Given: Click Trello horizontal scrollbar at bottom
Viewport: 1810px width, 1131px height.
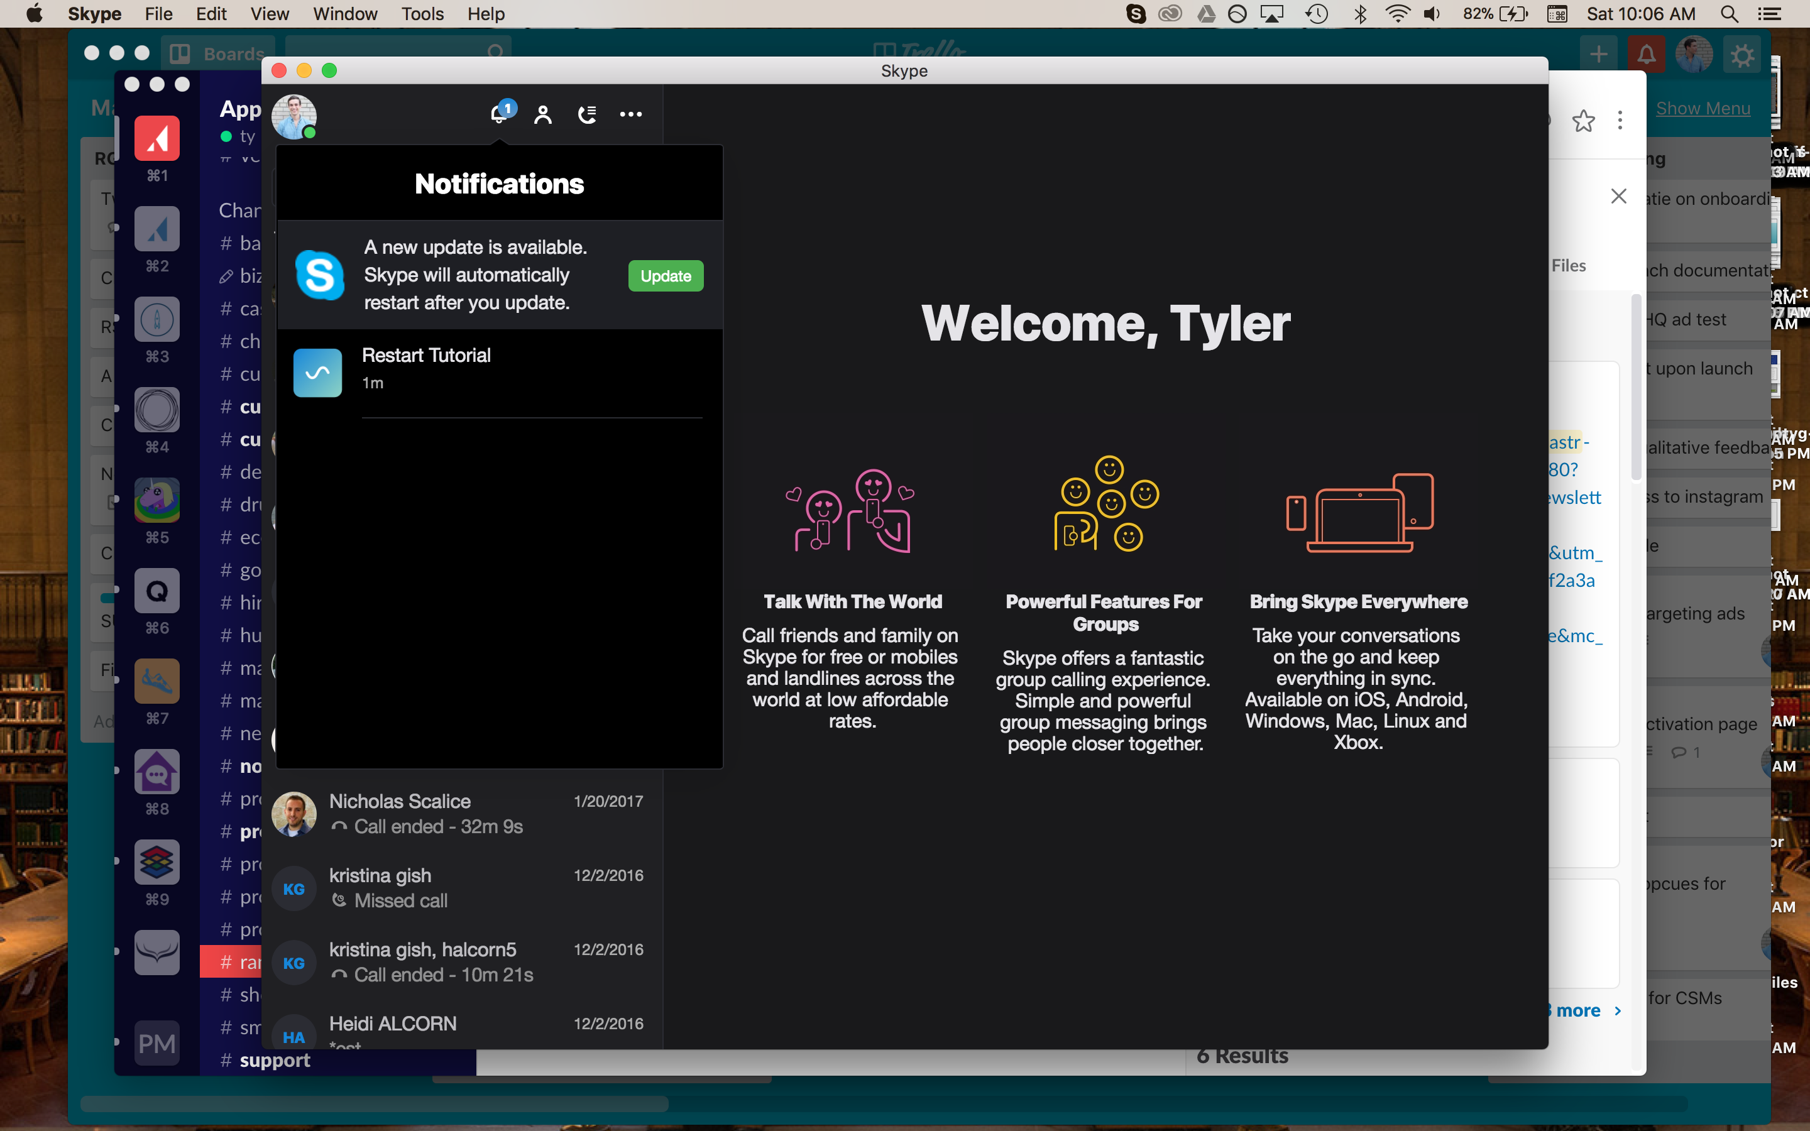Looking at the screenshot, I should coord(374,1104).
